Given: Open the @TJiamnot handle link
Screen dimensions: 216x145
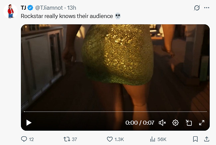Looking at the screenshot, I should tap(50, 7).
